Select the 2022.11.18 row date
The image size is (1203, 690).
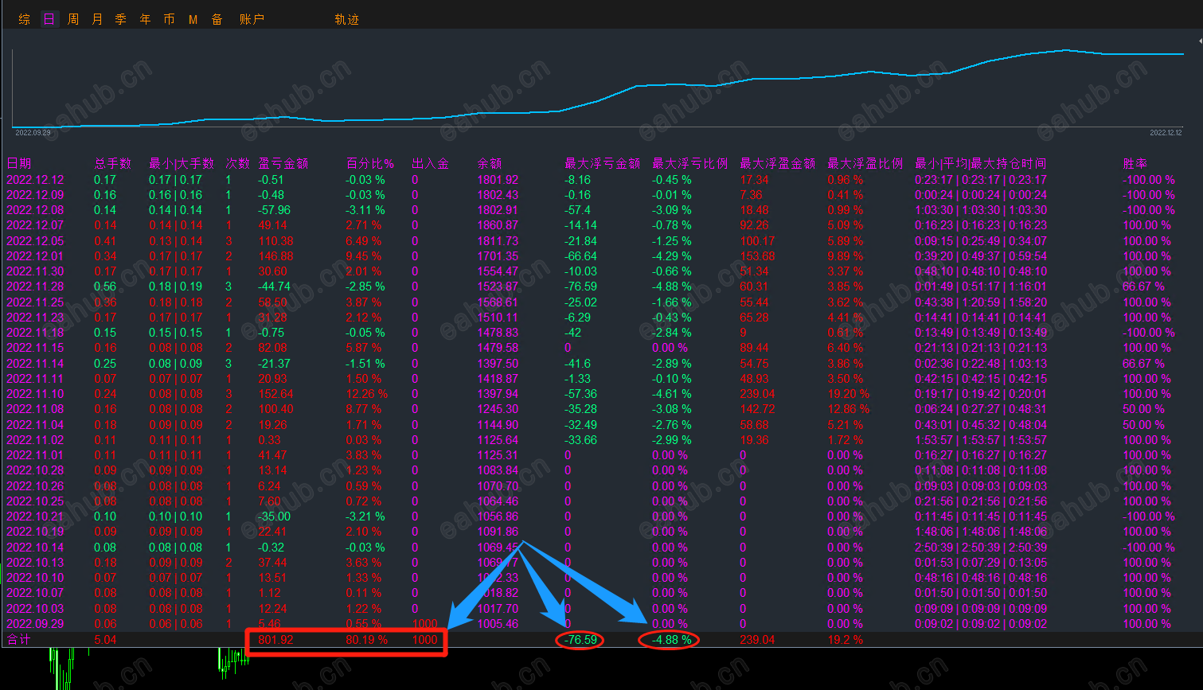35,333
